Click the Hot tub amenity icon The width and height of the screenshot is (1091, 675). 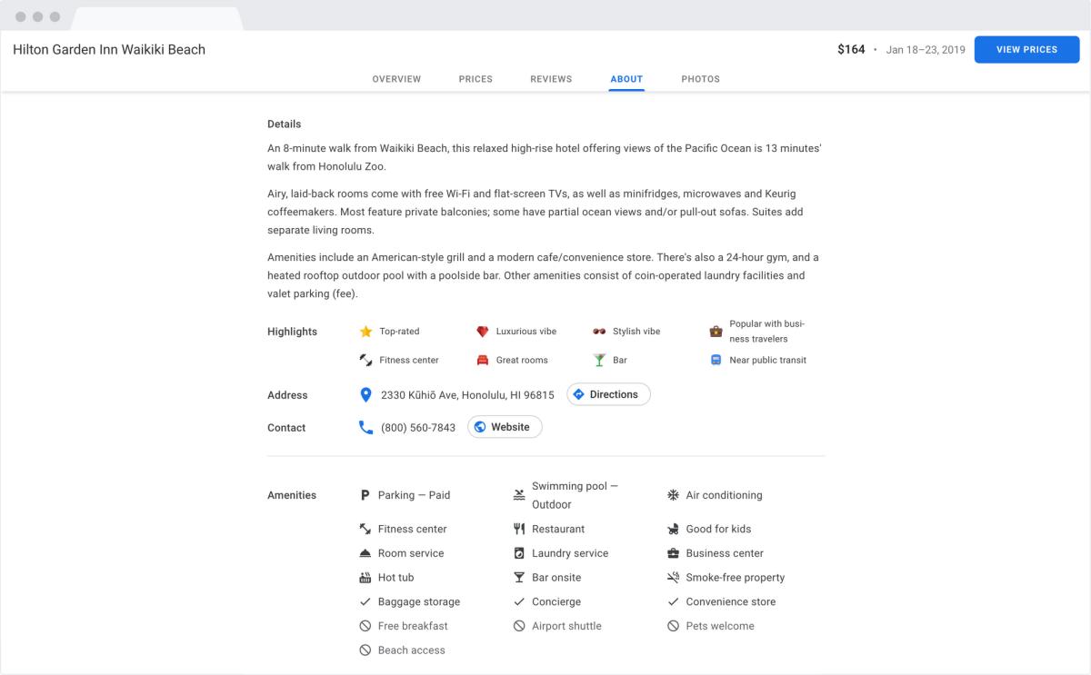point(365,578)
